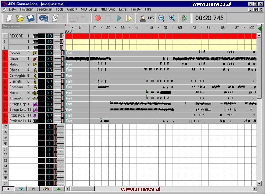The height and width of the screenshot is (194, 265).
Task: Toggle track 1 RECORD number button
Action: [x=5, y=36]
